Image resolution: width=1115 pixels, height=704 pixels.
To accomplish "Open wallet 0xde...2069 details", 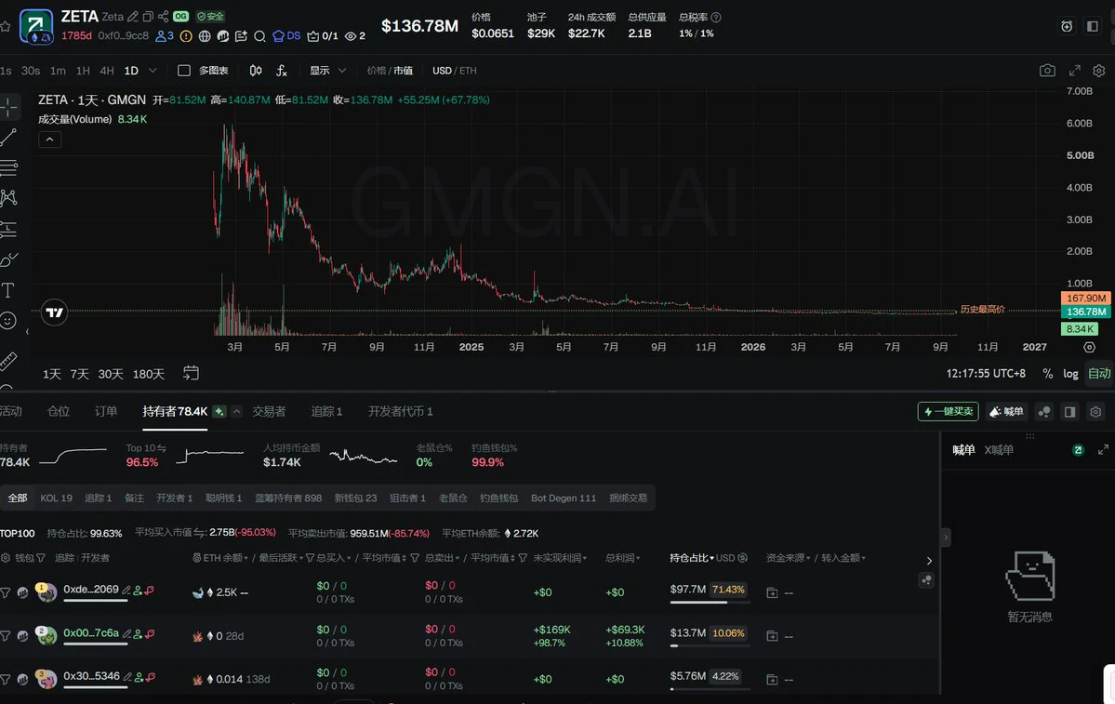I will pyautogui.click(x=91, y=590).
